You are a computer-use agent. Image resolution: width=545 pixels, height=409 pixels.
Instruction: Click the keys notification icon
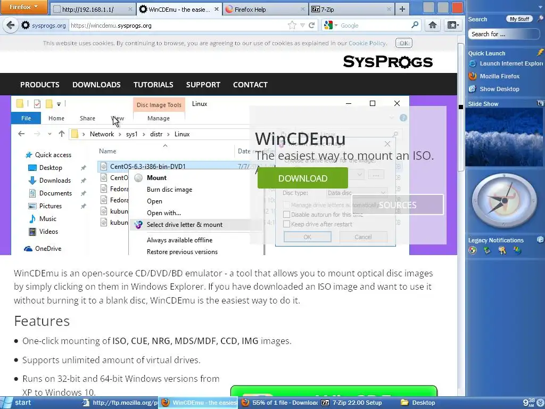click(502, 250)
